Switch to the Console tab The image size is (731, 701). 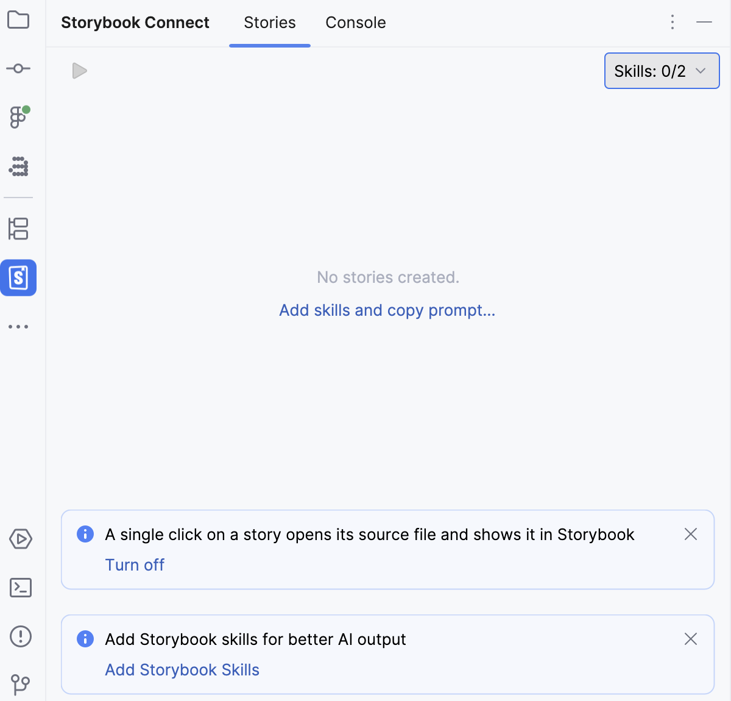click(x=356, y=23)
